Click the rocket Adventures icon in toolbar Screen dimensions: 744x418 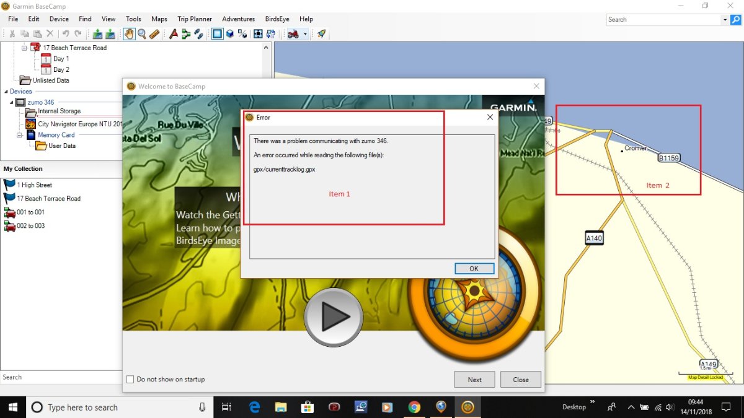tap(321, 34)
